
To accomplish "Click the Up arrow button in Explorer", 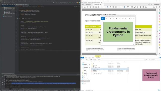I will pyautogui.click(x=86, y=60).
